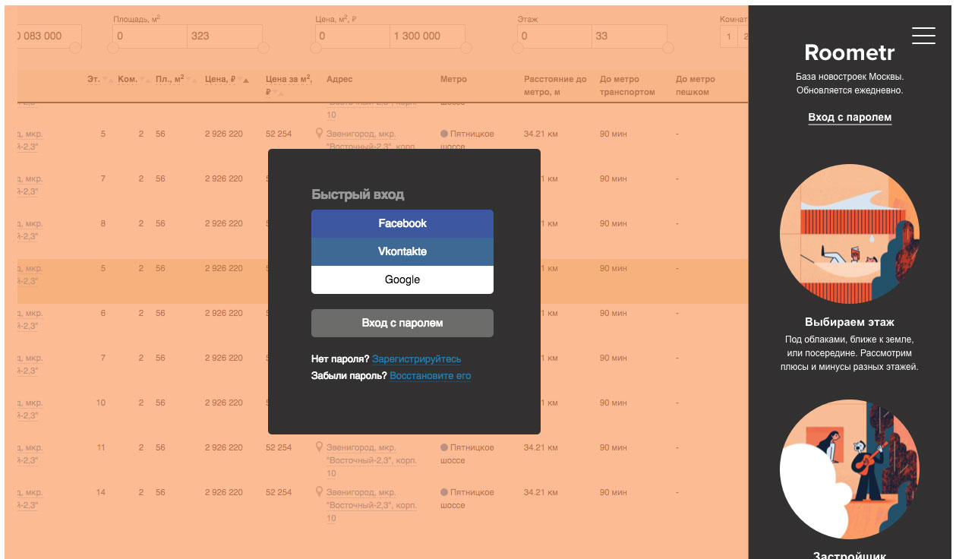Click the Вход с паролем link under Roometr

coord(849,117)
